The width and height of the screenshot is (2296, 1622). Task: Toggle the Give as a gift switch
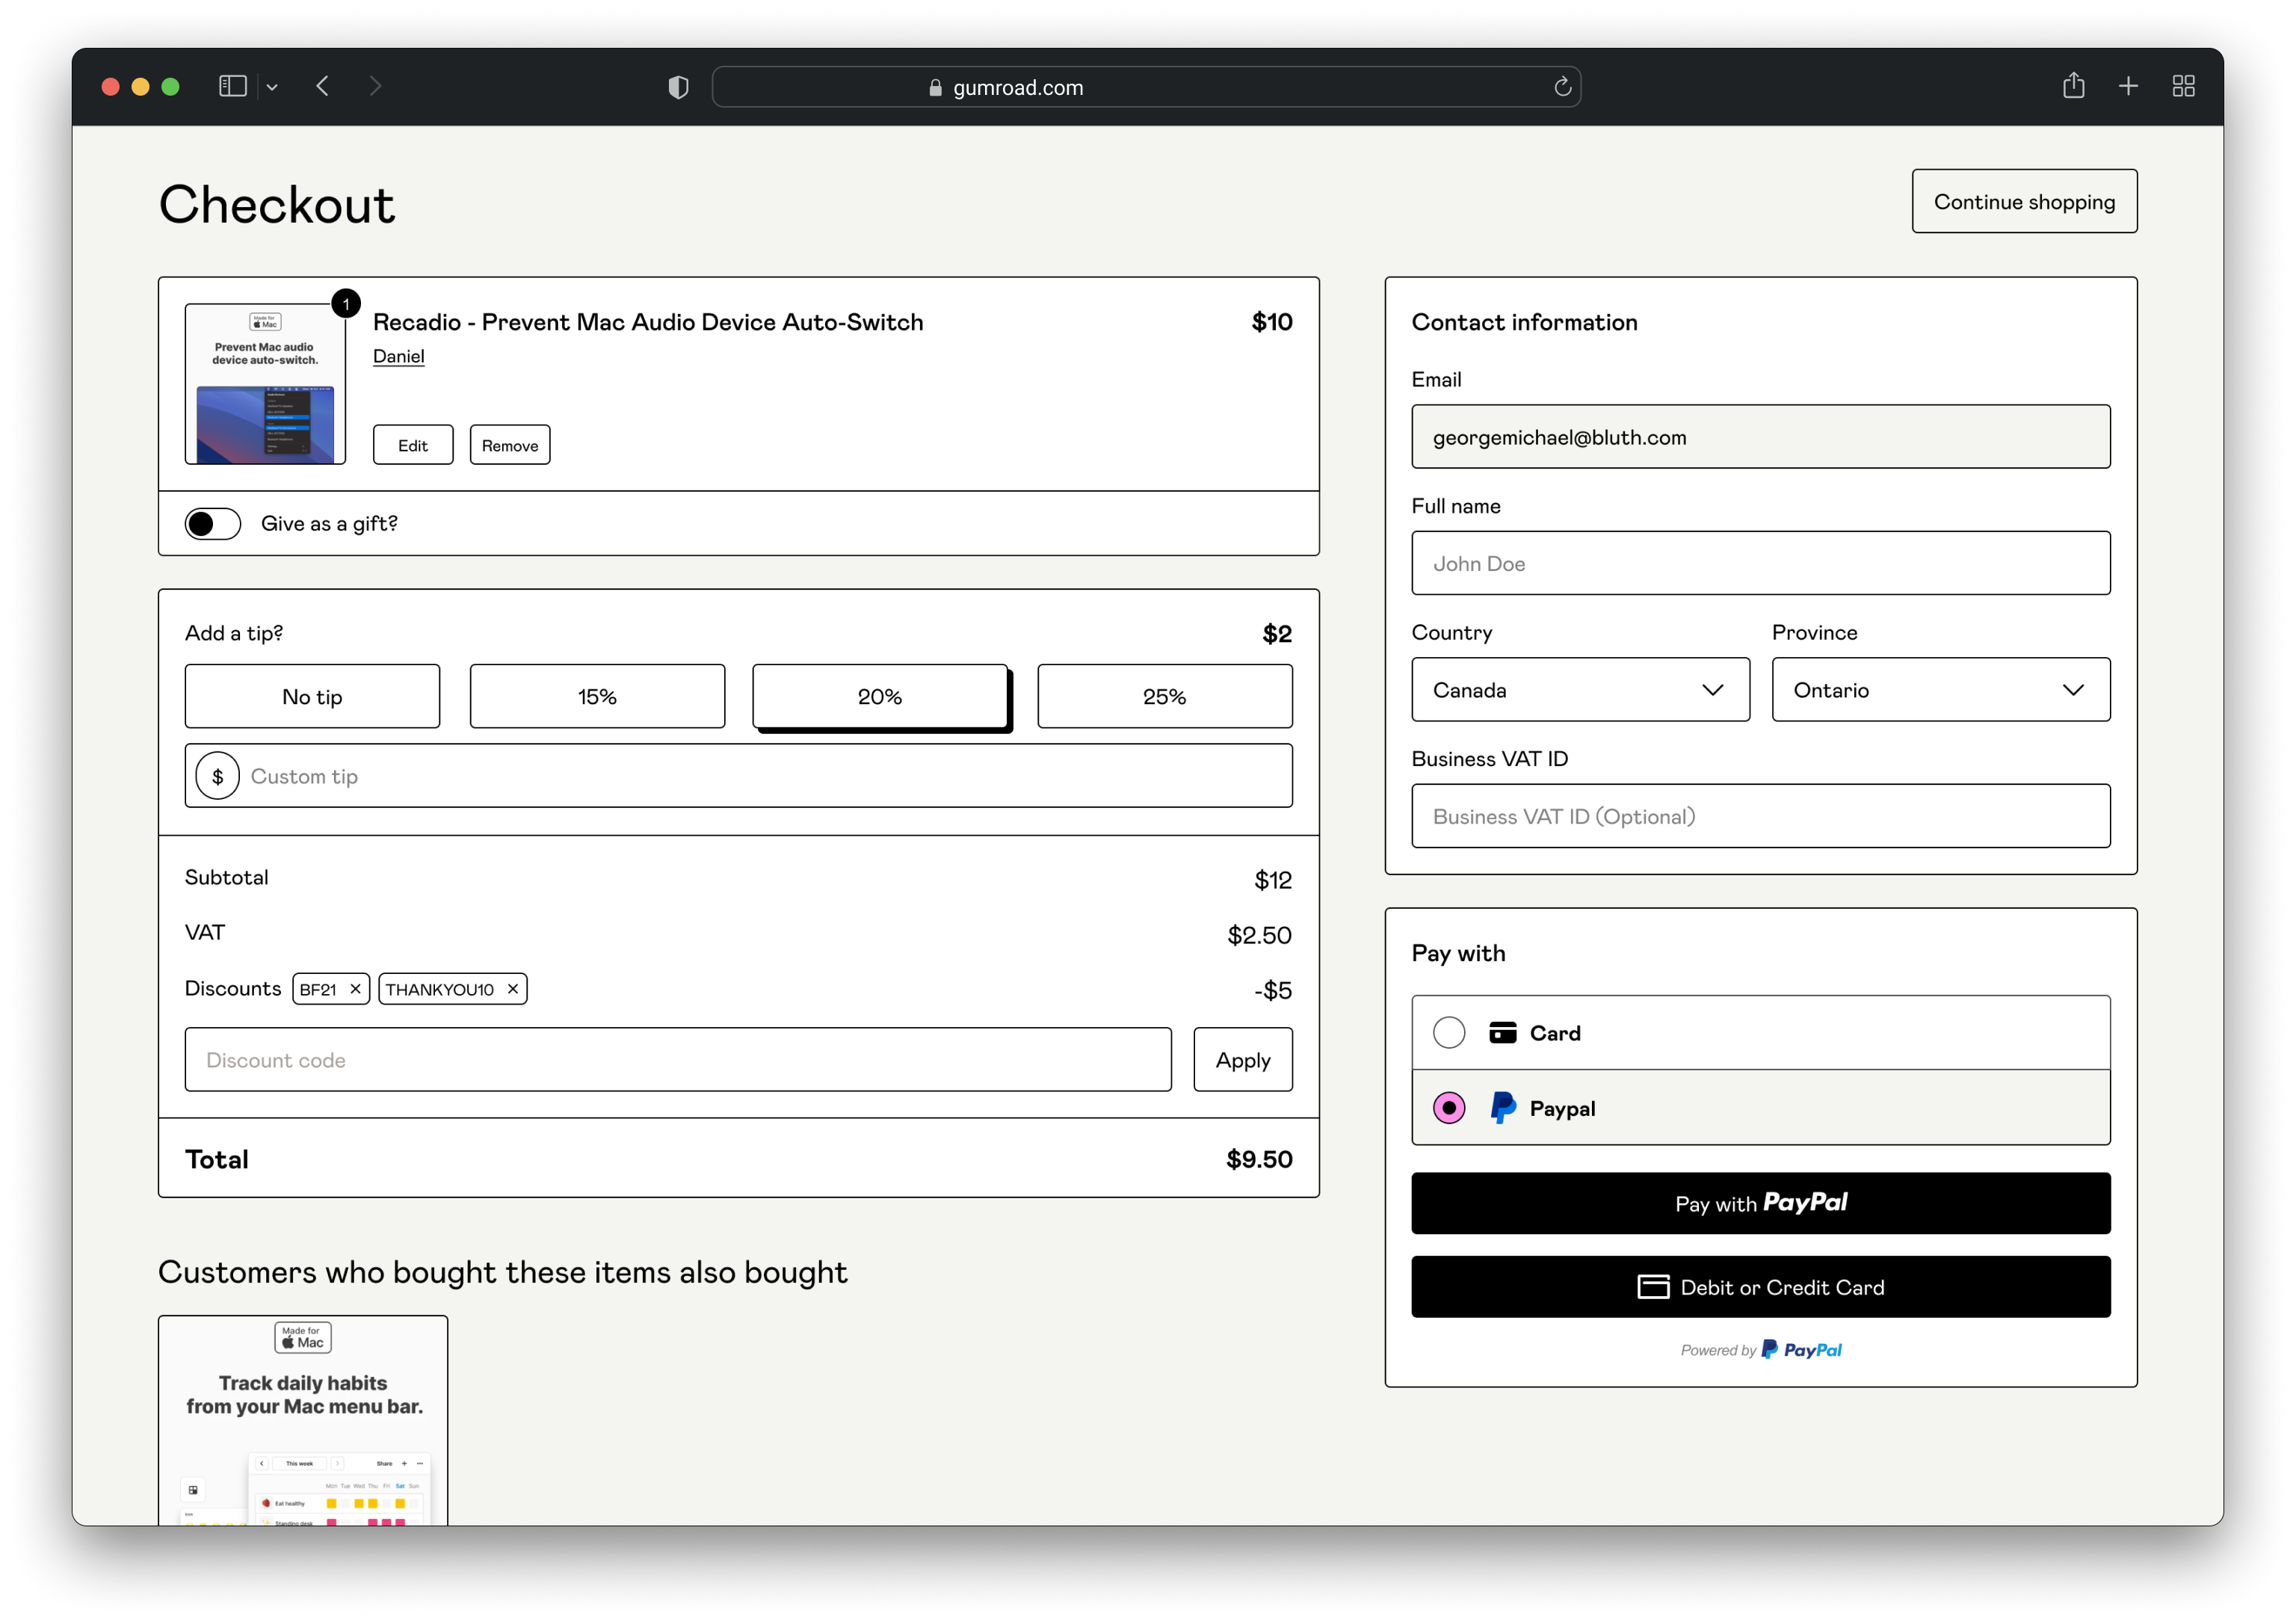[x=213, y=524]
